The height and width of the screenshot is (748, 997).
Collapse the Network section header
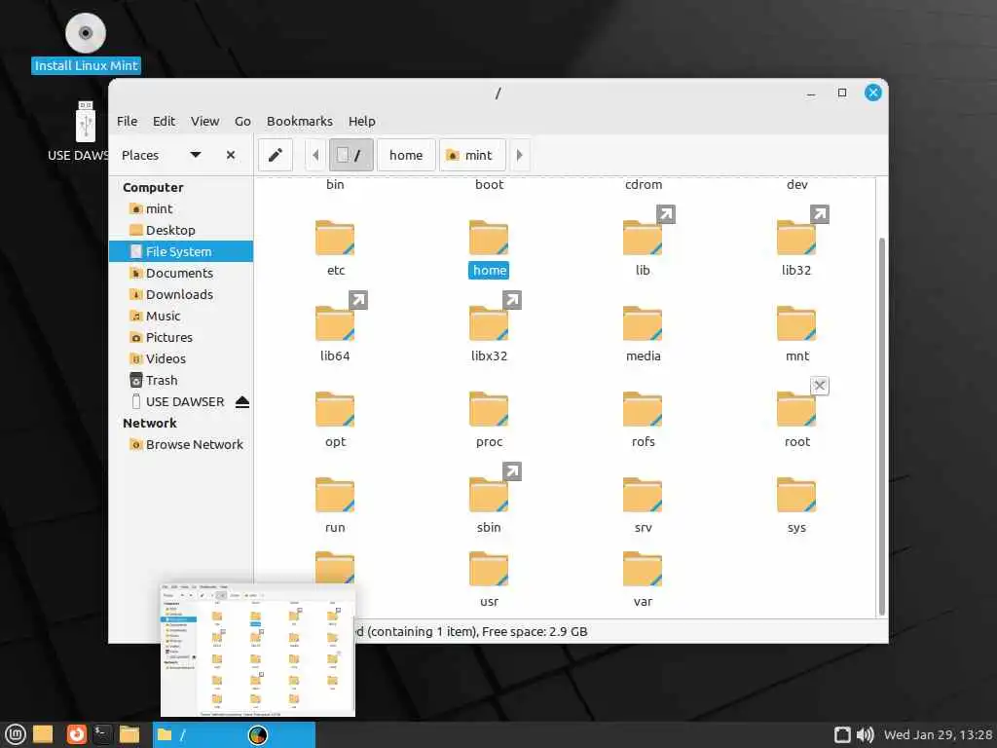pyautogui.click(x=149, y=423)
